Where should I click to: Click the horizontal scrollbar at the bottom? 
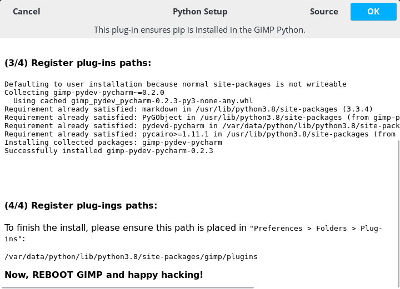pos(128,288)
